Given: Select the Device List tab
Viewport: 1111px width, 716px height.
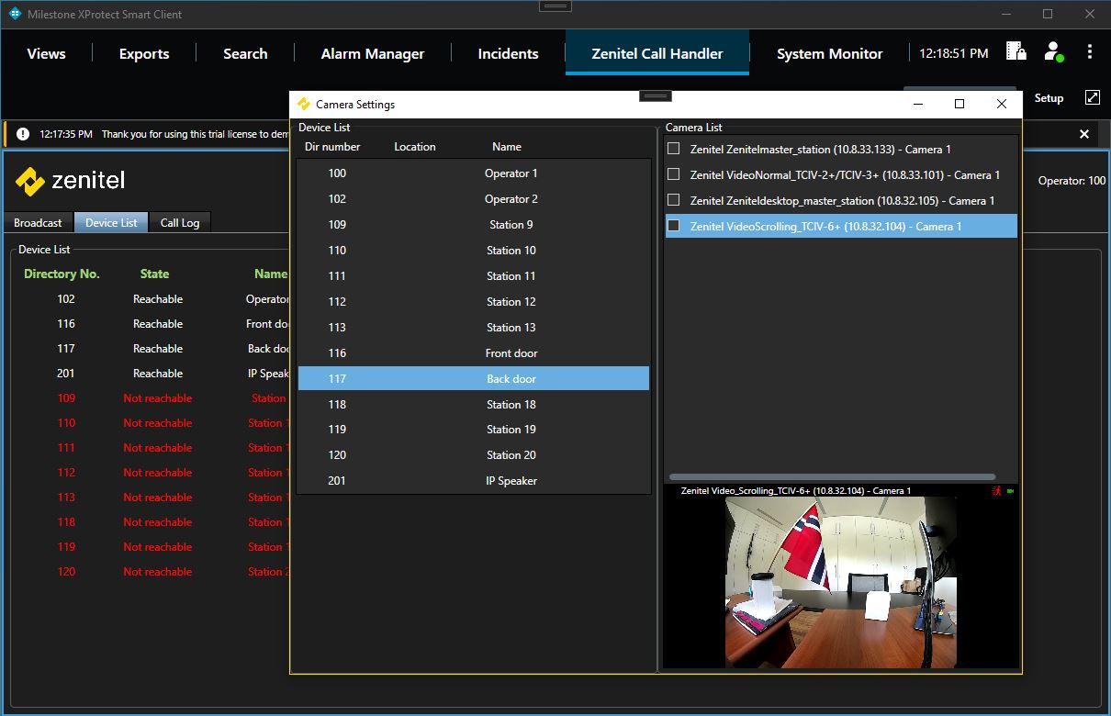Looking at the screenshot, I should click(x=111, y=222).
